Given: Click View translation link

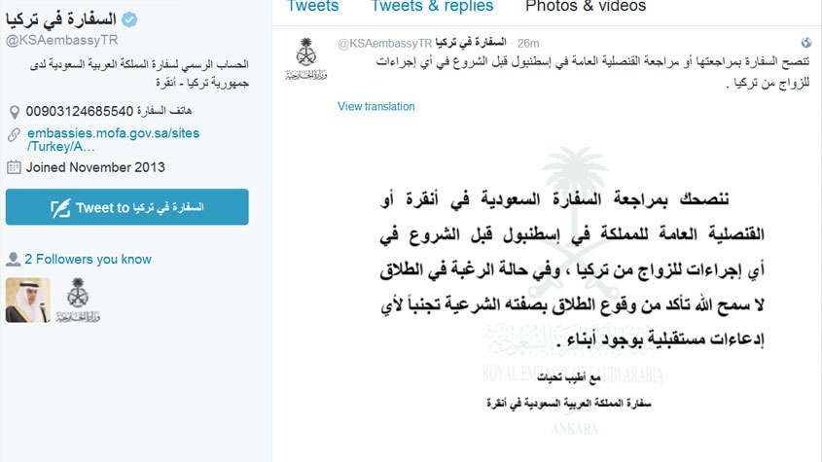Looking at the screenshot, I should click(x=375, y=106).
